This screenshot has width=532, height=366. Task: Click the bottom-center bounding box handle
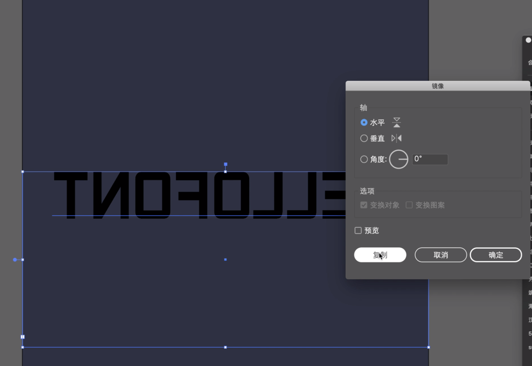pyautogui.click(x=226, y=347)
